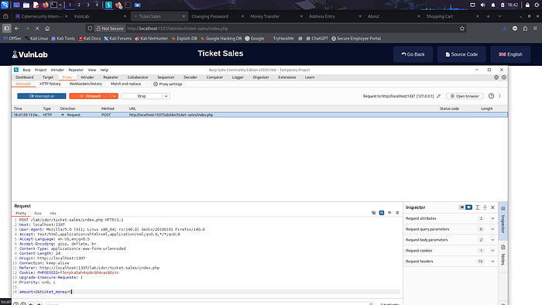Click the Burp Suite taskbar icon

coord(108,5)
